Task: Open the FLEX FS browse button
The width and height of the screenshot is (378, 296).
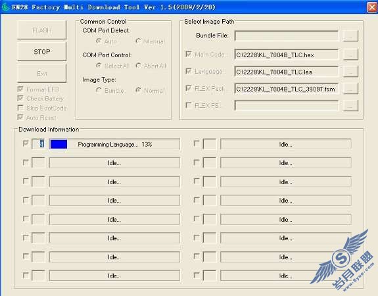Action: coord(350,106)
